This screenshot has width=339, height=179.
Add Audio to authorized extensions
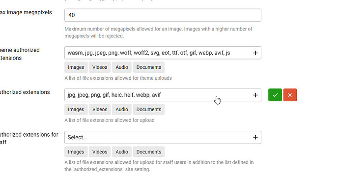(x=122, y=110)
